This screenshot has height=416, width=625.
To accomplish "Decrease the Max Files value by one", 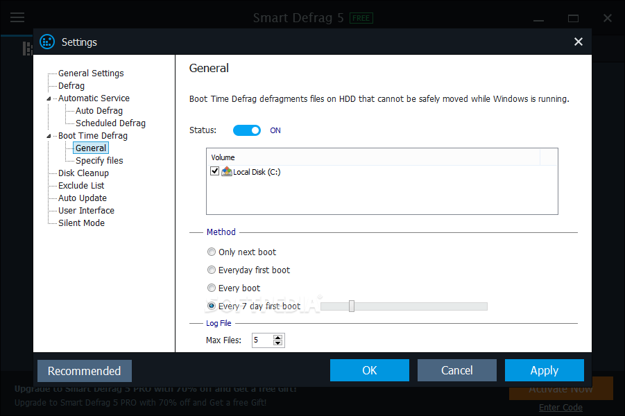I will click(x=278, y=343).
